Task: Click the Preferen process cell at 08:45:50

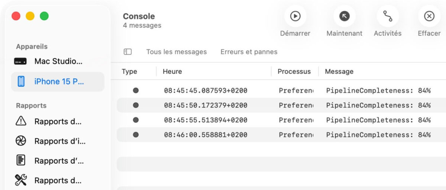Action: pyautogui.click(x=296, y=105)
